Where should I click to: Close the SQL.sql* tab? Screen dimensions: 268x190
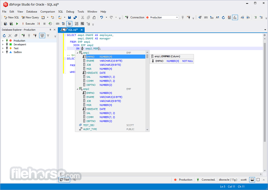pos(82,30)
